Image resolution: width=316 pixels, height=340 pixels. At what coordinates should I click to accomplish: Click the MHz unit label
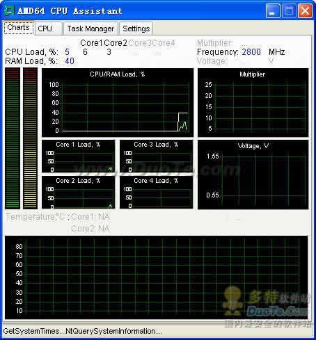tap(277, 52)
